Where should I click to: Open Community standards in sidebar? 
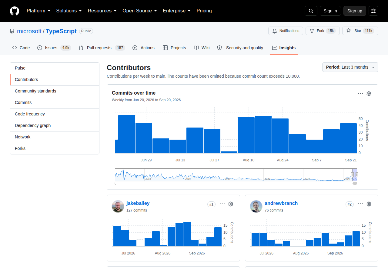tap(55, 91)
